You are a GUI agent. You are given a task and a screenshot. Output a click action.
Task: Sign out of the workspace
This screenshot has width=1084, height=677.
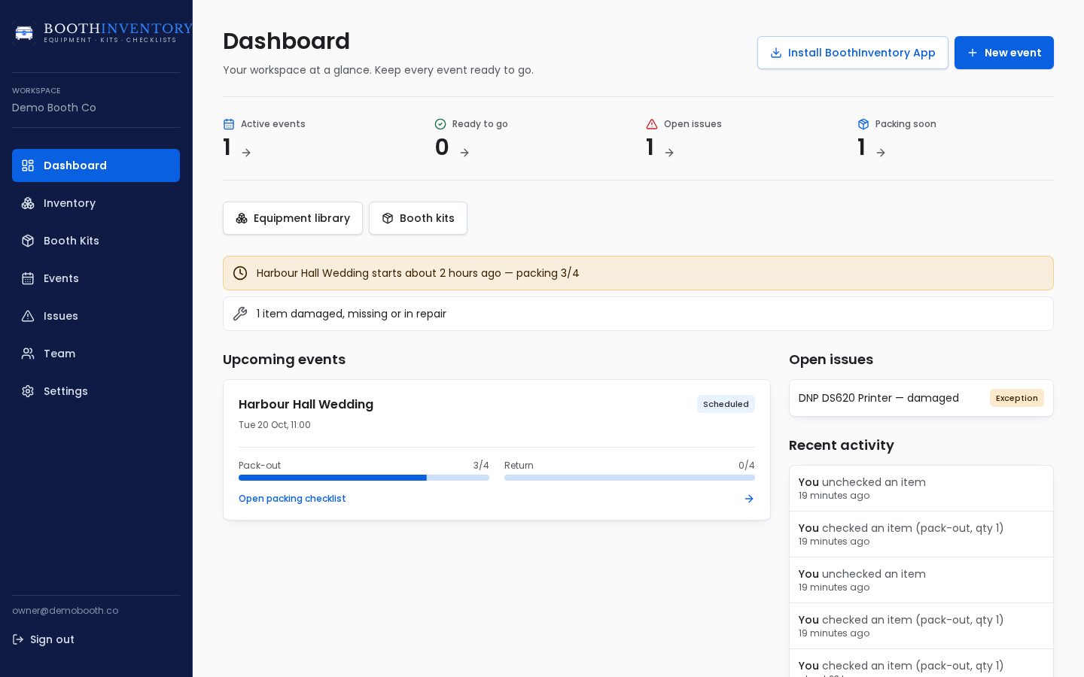pos(44,639)
